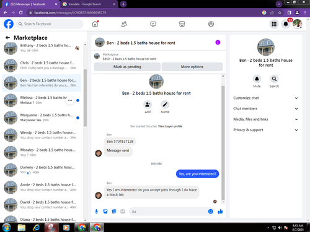
Task: Open account profile picture menu
Action: click(x=298, y=24)
